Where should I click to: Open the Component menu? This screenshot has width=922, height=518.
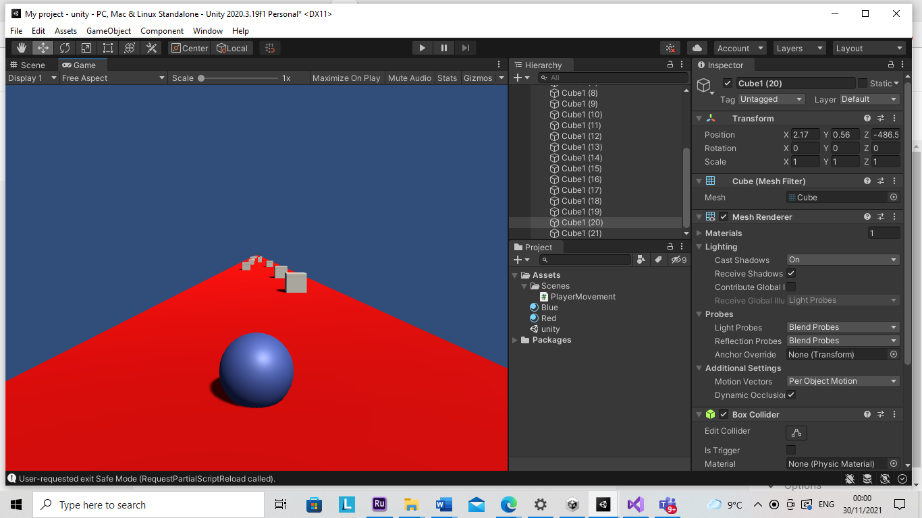coord(162,31)
